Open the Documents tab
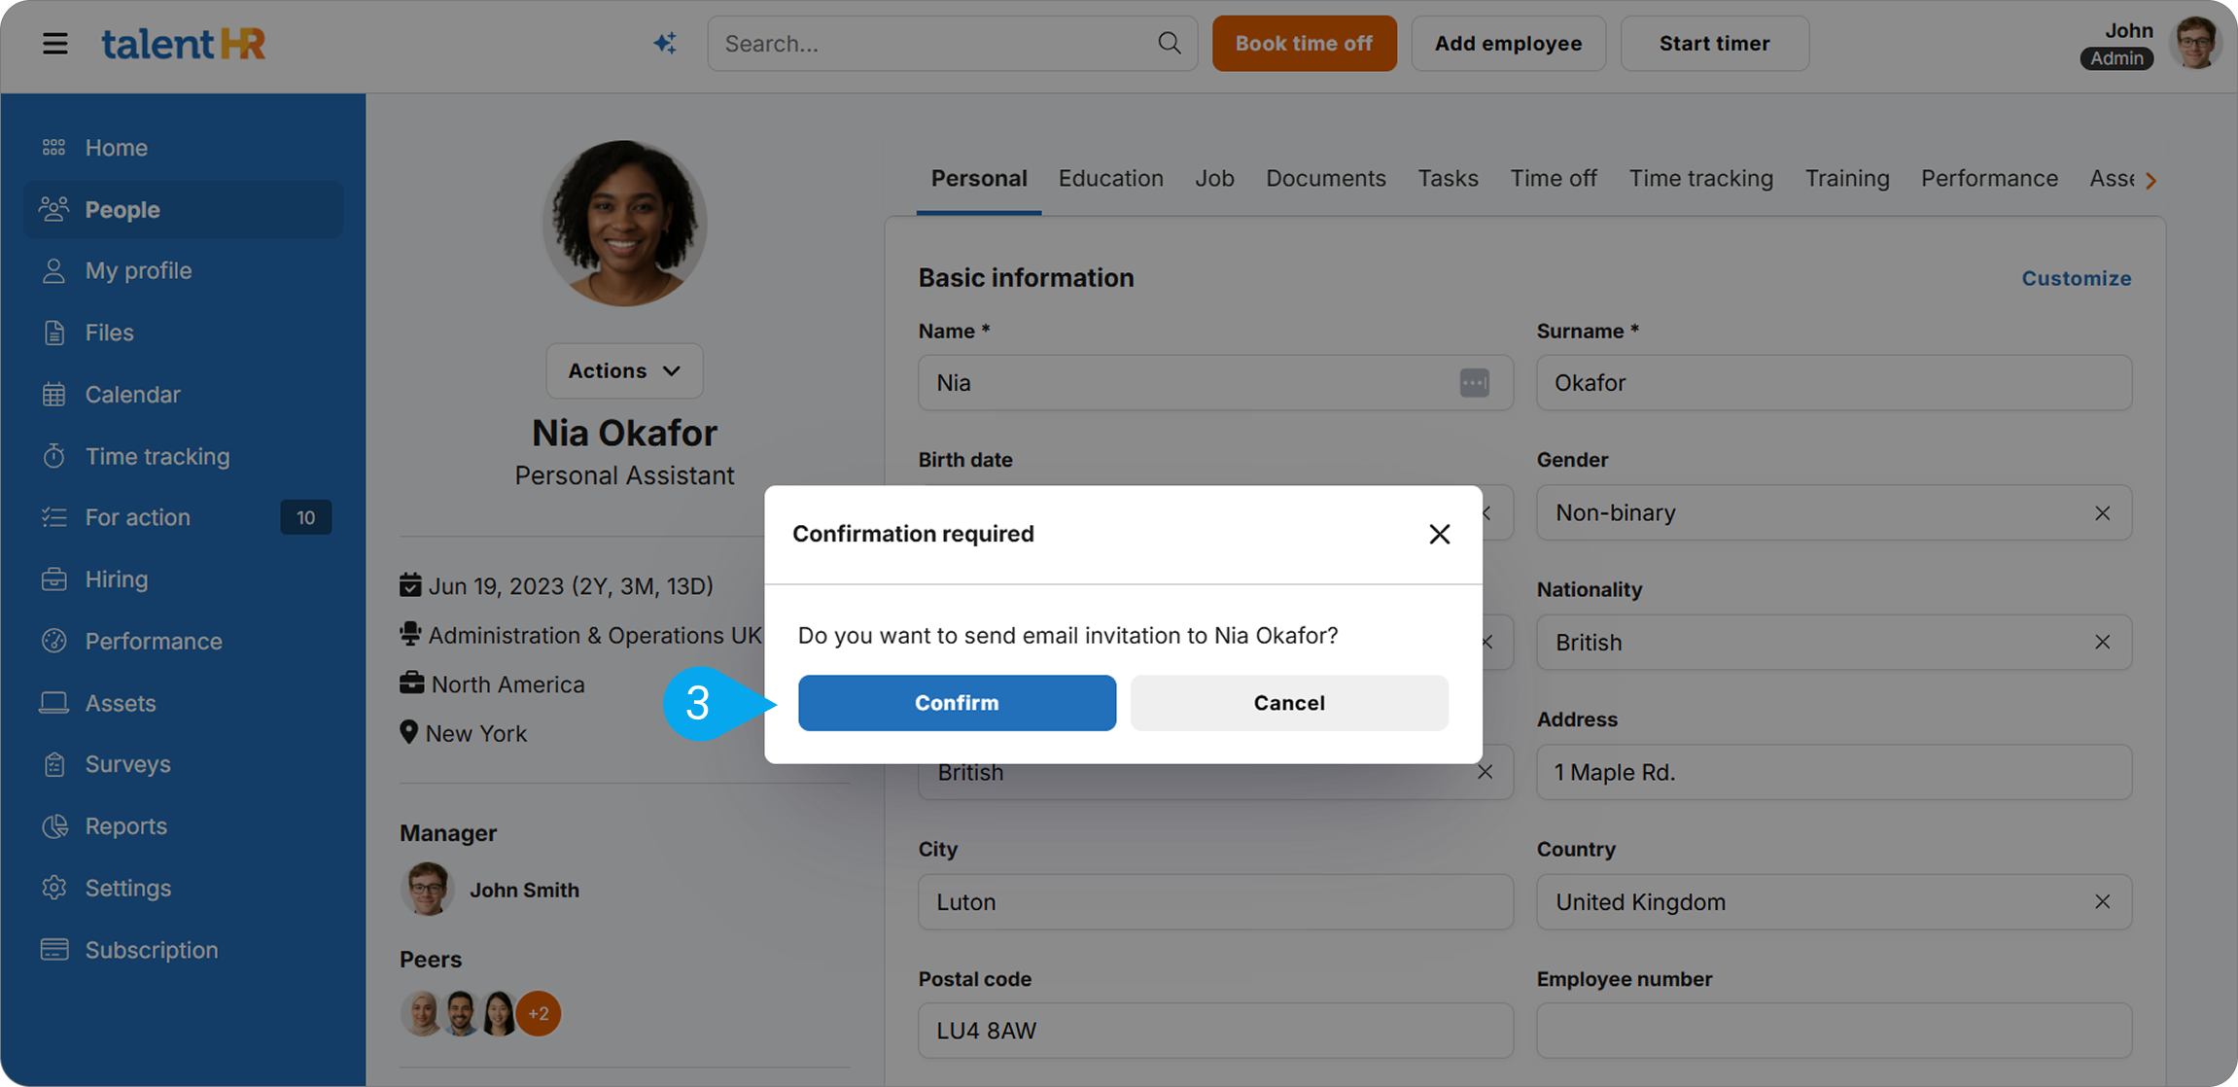The image size is (2238, 1087). pyautogui.click(x=1325, y=179)
